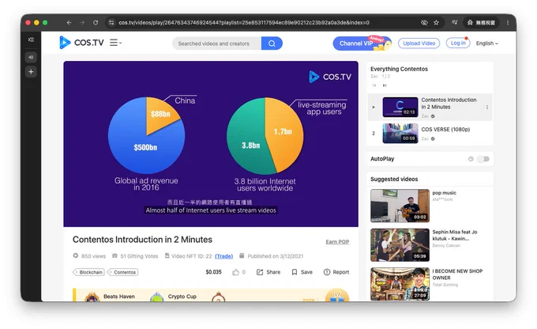Click the main video player
The height and width of the screenshot is (329, 537).
(211, 144)
